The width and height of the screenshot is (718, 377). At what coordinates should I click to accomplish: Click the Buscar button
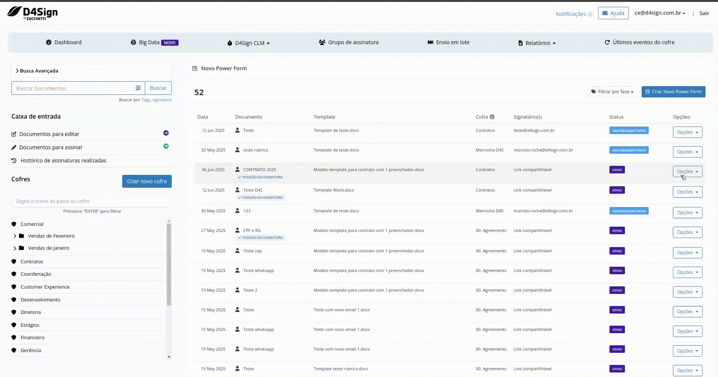(158, 88)
